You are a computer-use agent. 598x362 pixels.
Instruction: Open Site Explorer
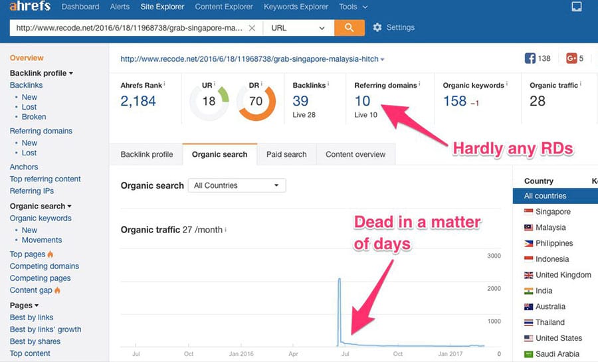162,7
